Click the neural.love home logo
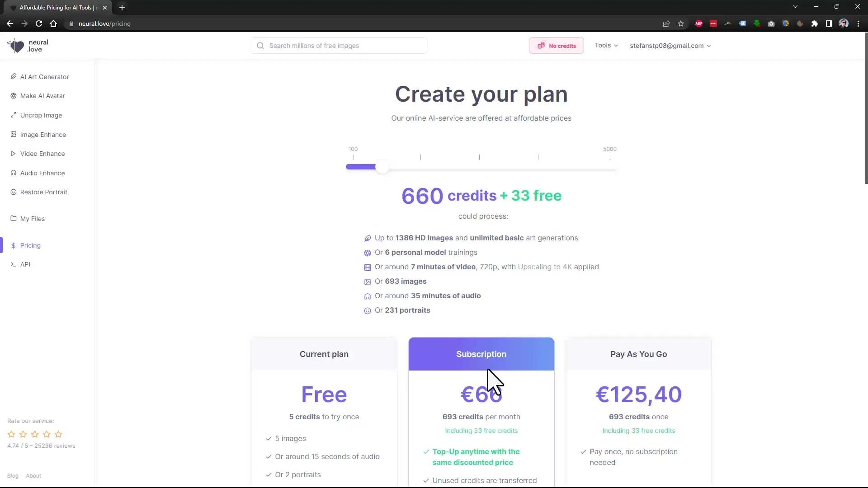 tap(28, 45)
